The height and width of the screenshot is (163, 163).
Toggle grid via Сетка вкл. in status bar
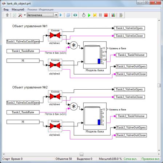point(130,159)
